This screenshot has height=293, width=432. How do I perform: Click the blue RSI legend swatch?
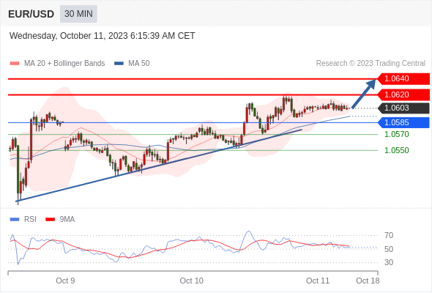coord(15,220)
